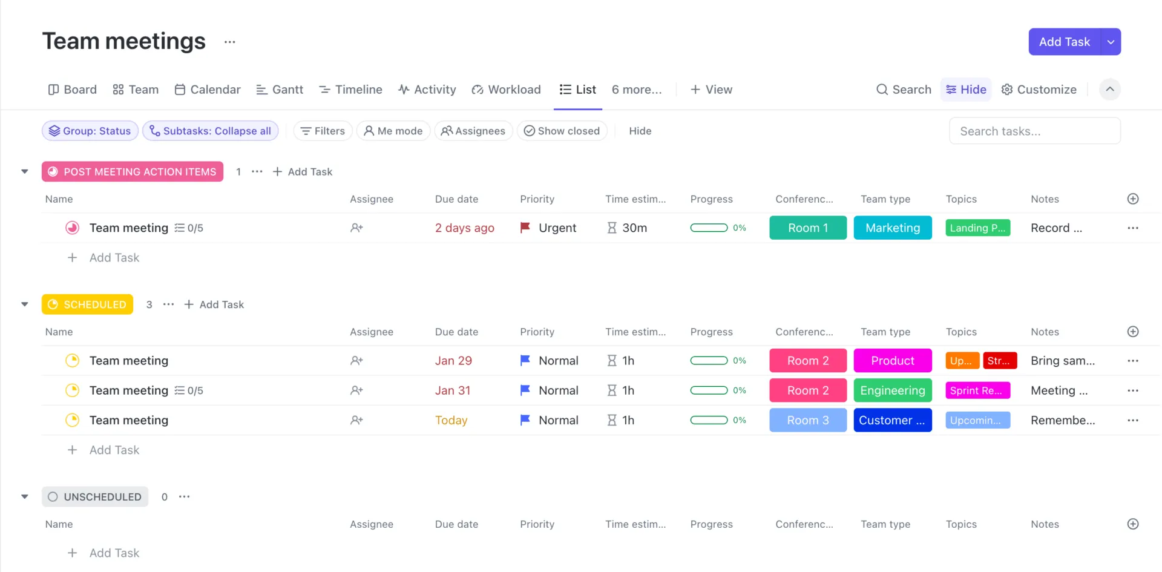1162x572 pixels.
Task: Open row options for Today's Team meeting
Action: click(x=1133, y=420)
